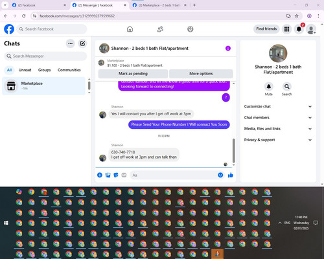Click Shannon's conversation header avatar
This screenshot has height=259, width=324.
click(104, 49)
